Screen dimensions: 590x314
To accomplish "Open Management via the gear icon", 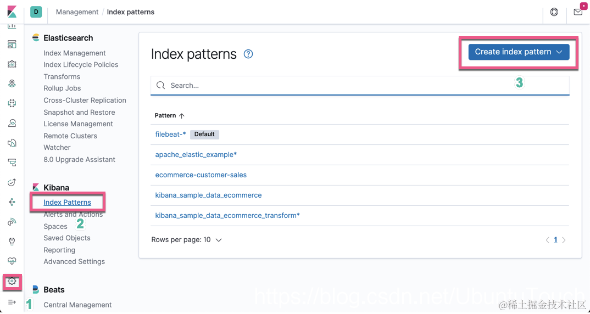I will pos(12,281).
